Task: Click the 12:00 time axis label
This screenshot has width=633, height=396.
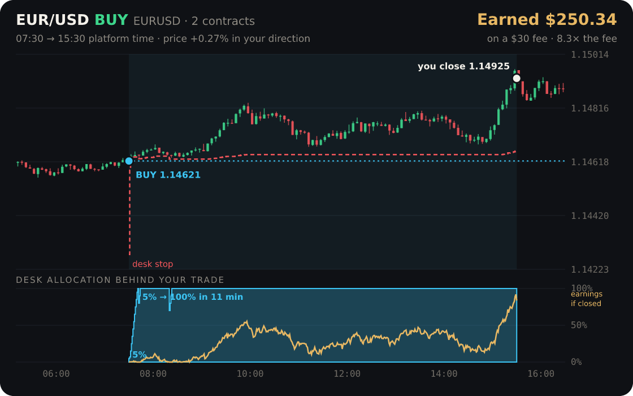Action: pyautogui.click(x=347, y=374)
